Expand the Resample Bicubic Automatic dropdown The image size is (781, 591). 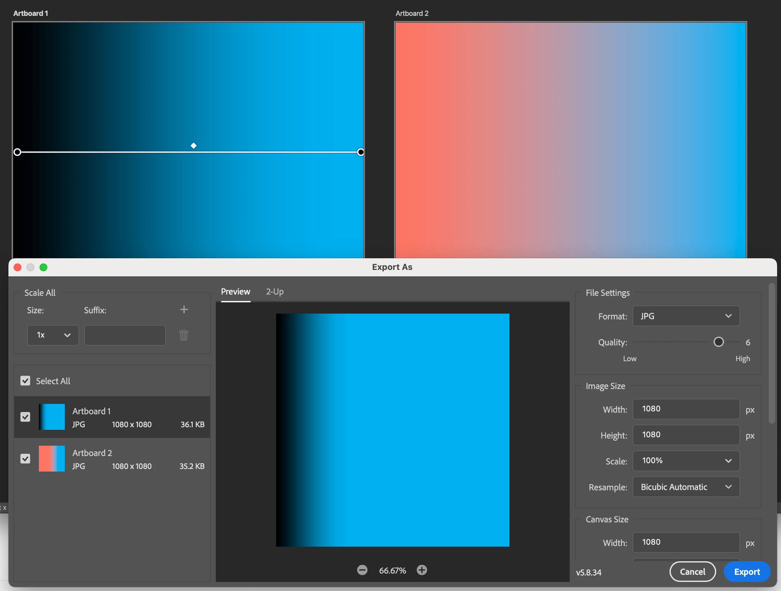[686, 487]
